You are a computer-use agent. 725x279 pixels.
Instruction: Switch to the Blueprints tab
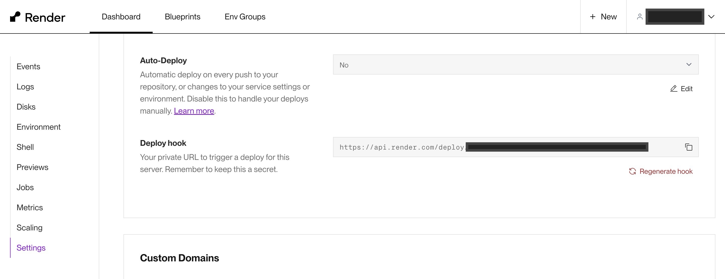click(182, 17)
